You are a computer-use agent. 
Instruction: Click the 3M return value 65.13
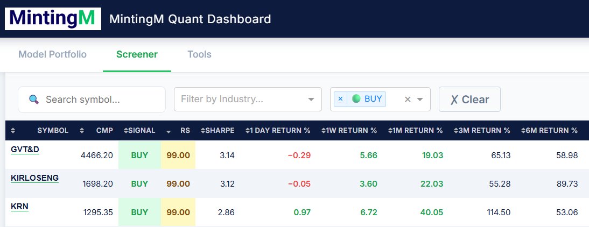[x=501, y=155]
